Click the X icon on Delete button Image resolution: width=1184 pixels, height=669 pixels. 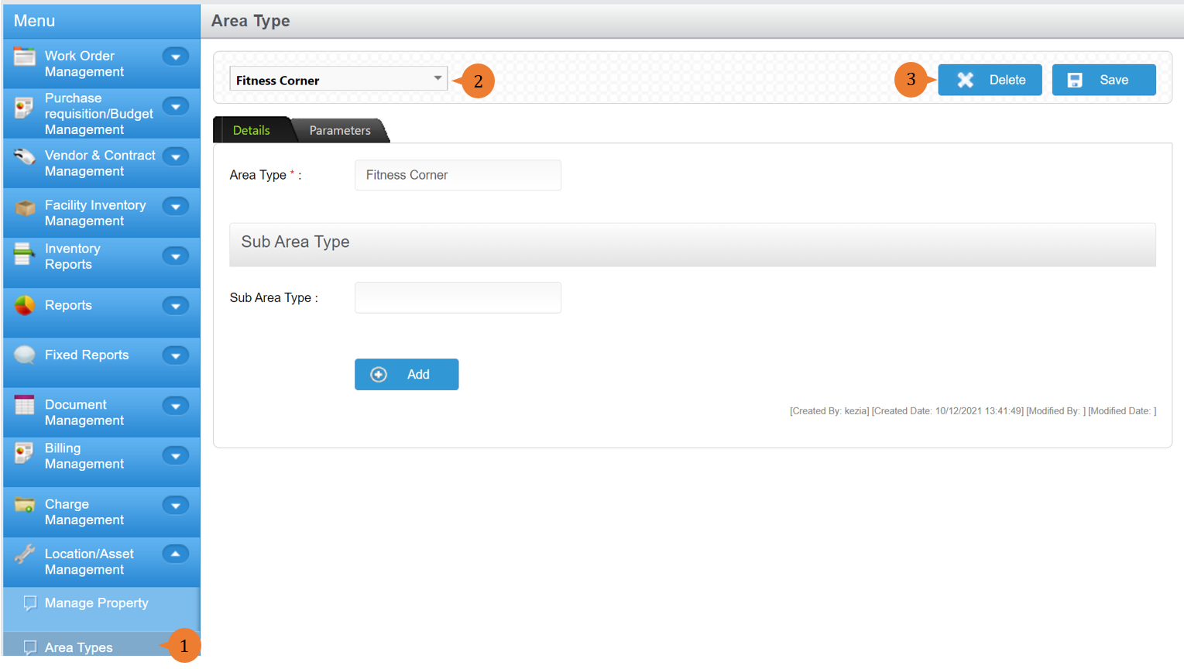[x=966, y=80]
